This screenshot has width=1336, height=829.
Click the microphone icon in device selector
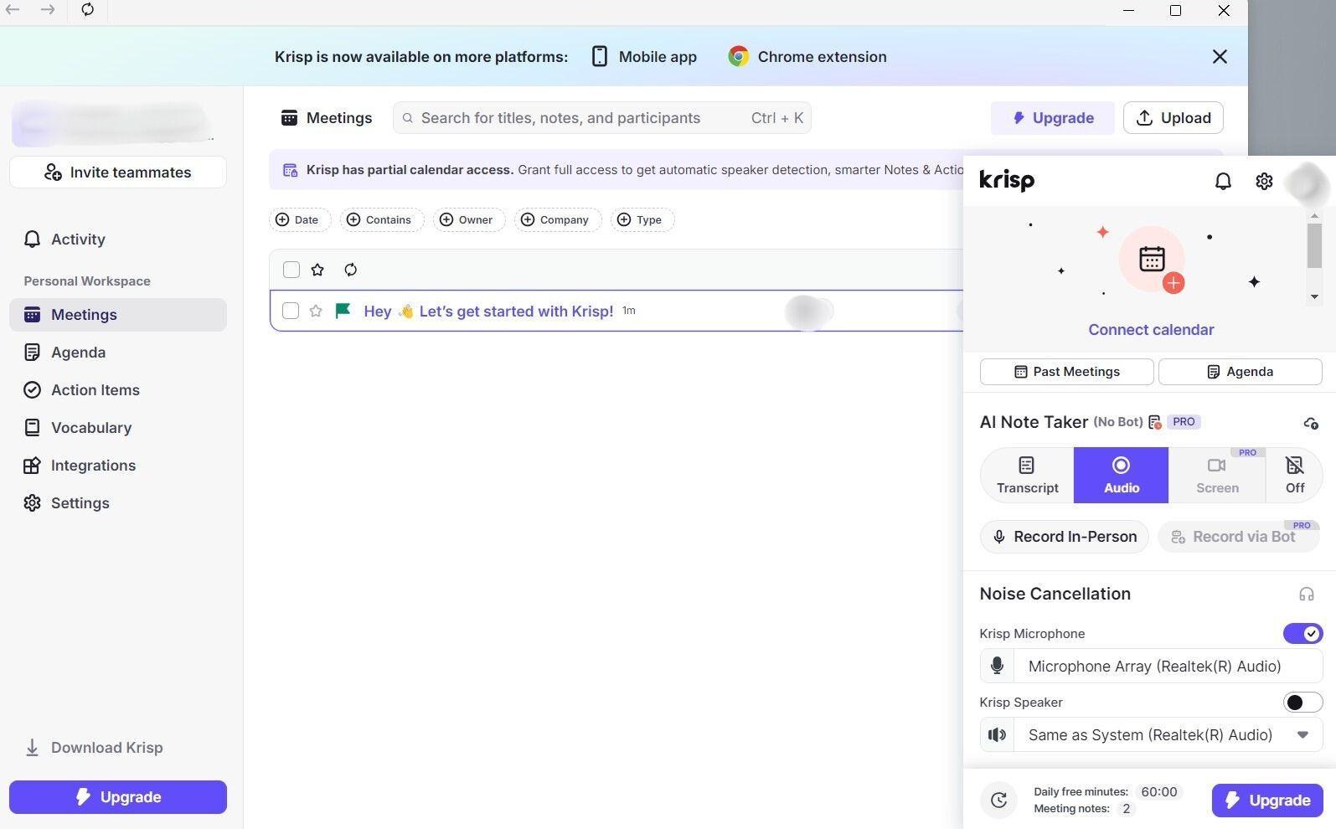click(997, 667)
